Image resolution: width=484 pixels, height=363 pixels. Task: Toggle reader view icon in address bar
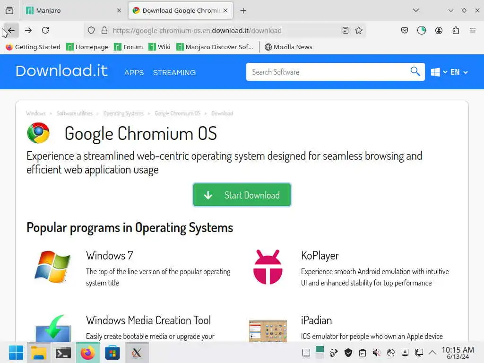[346, 30]
